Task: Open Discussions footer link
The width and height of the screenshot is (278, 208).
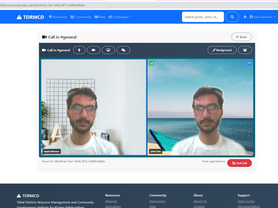Action: pyautogui.click(x=157, y=201)
